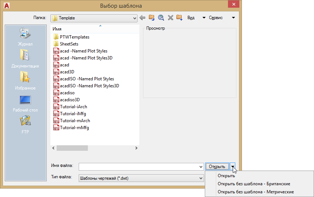Image resolution: width=314 pixels, height=197 pixels.
Task: Click the DWT icon beside acadiso3D
Action: click(x=56, y=100)
